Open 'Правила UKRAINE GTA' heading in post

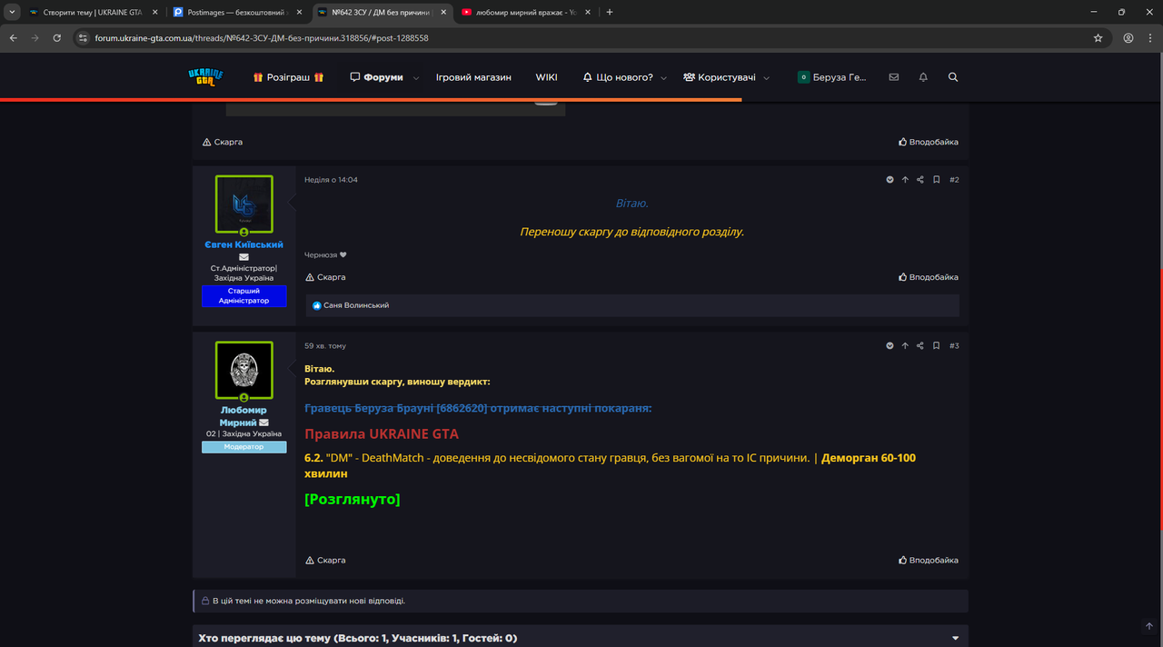(382, 434)
